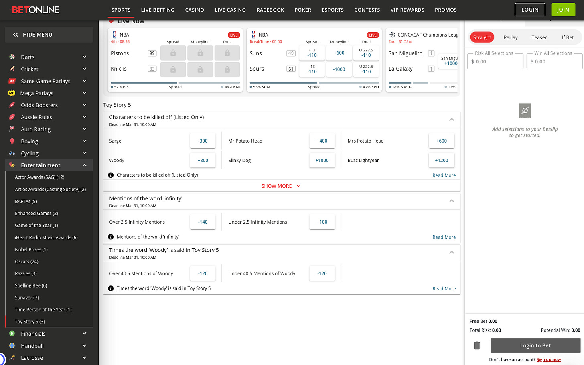Select the Teaser bet type
This screenshot has height=365, width=584.
click(x=539, y=37)
